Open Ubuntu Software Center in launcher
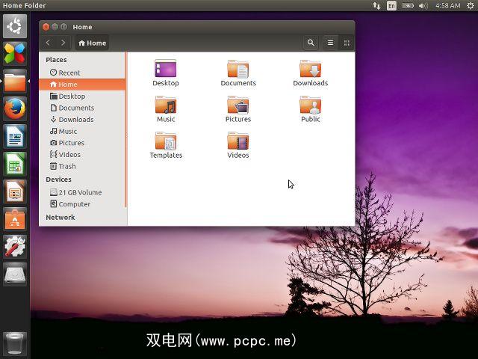Viewport: 478px width, 359px height. 15,218
